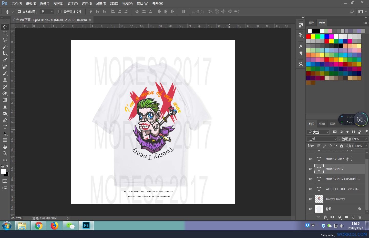Image resolution: width=369 pixels, height=238 pixels.
Task: Switch to the 路径 tab
Action: click(x=333, y=124)
